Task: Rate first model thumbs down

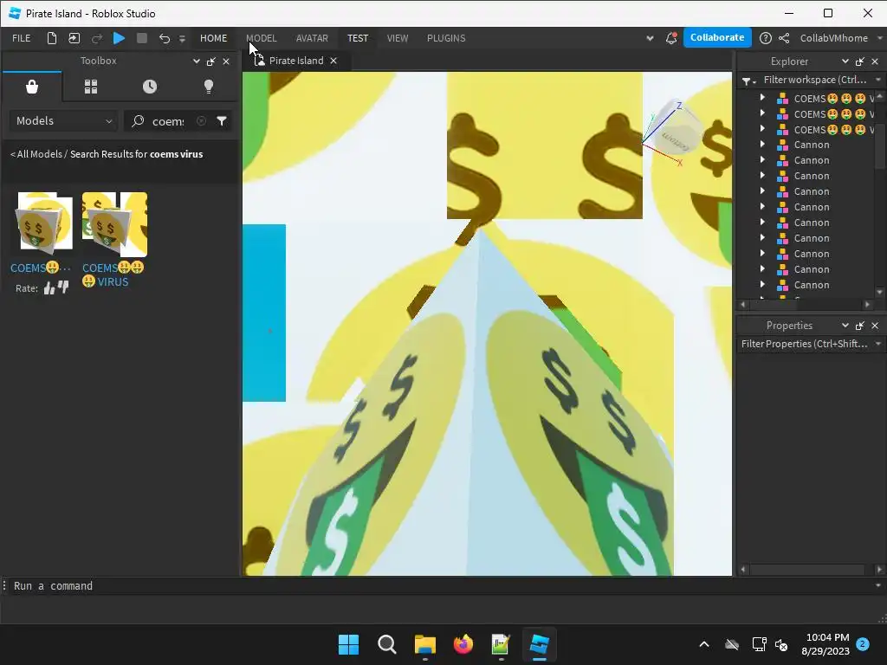Action: pyautogui.click(x=62, y=287)
